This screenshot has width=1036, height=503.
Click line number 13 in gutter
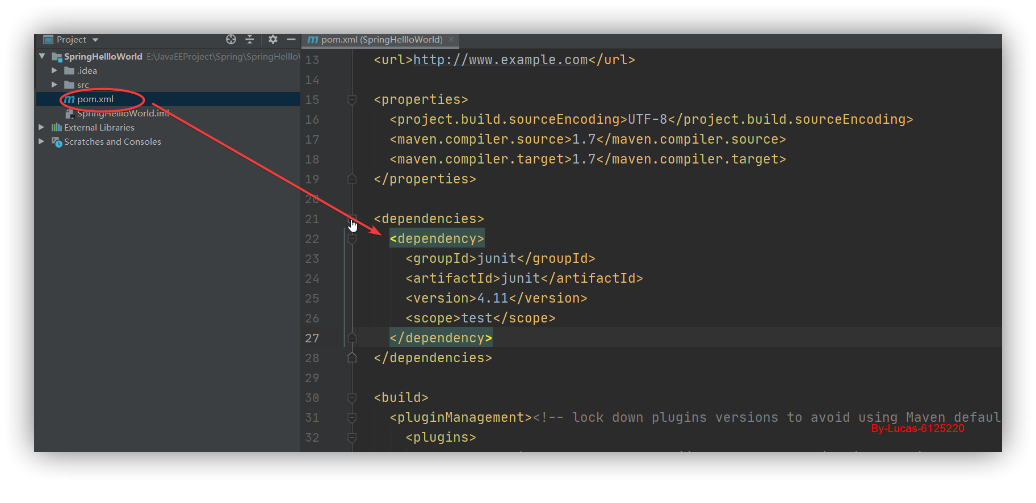pos(312,60)
